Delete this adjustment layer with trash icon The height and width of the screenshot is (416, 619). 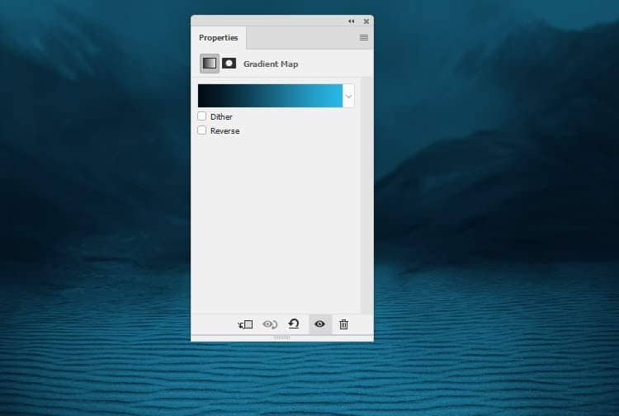pyautogui.click(x=344, y=324)
